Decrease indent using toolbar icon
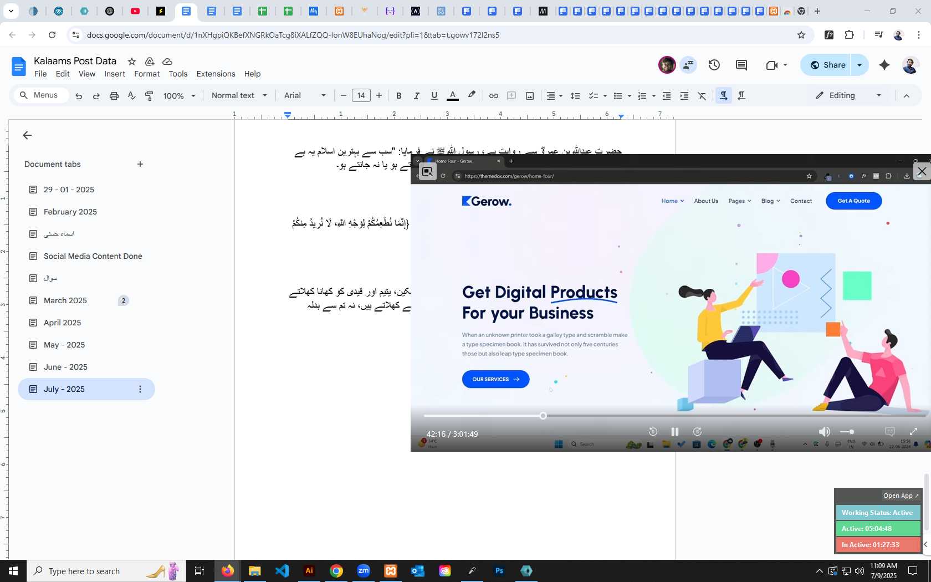This screenshot has width=931, height=582. [x=667, y=96]
